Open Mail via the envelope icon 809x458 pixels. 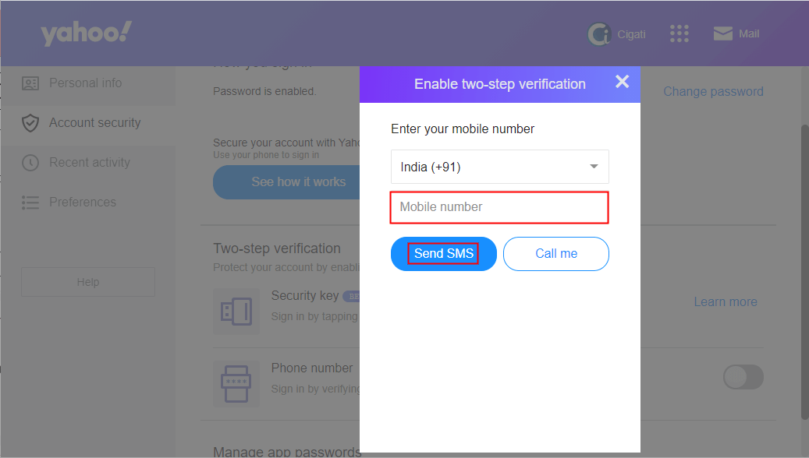pos(721,33)
